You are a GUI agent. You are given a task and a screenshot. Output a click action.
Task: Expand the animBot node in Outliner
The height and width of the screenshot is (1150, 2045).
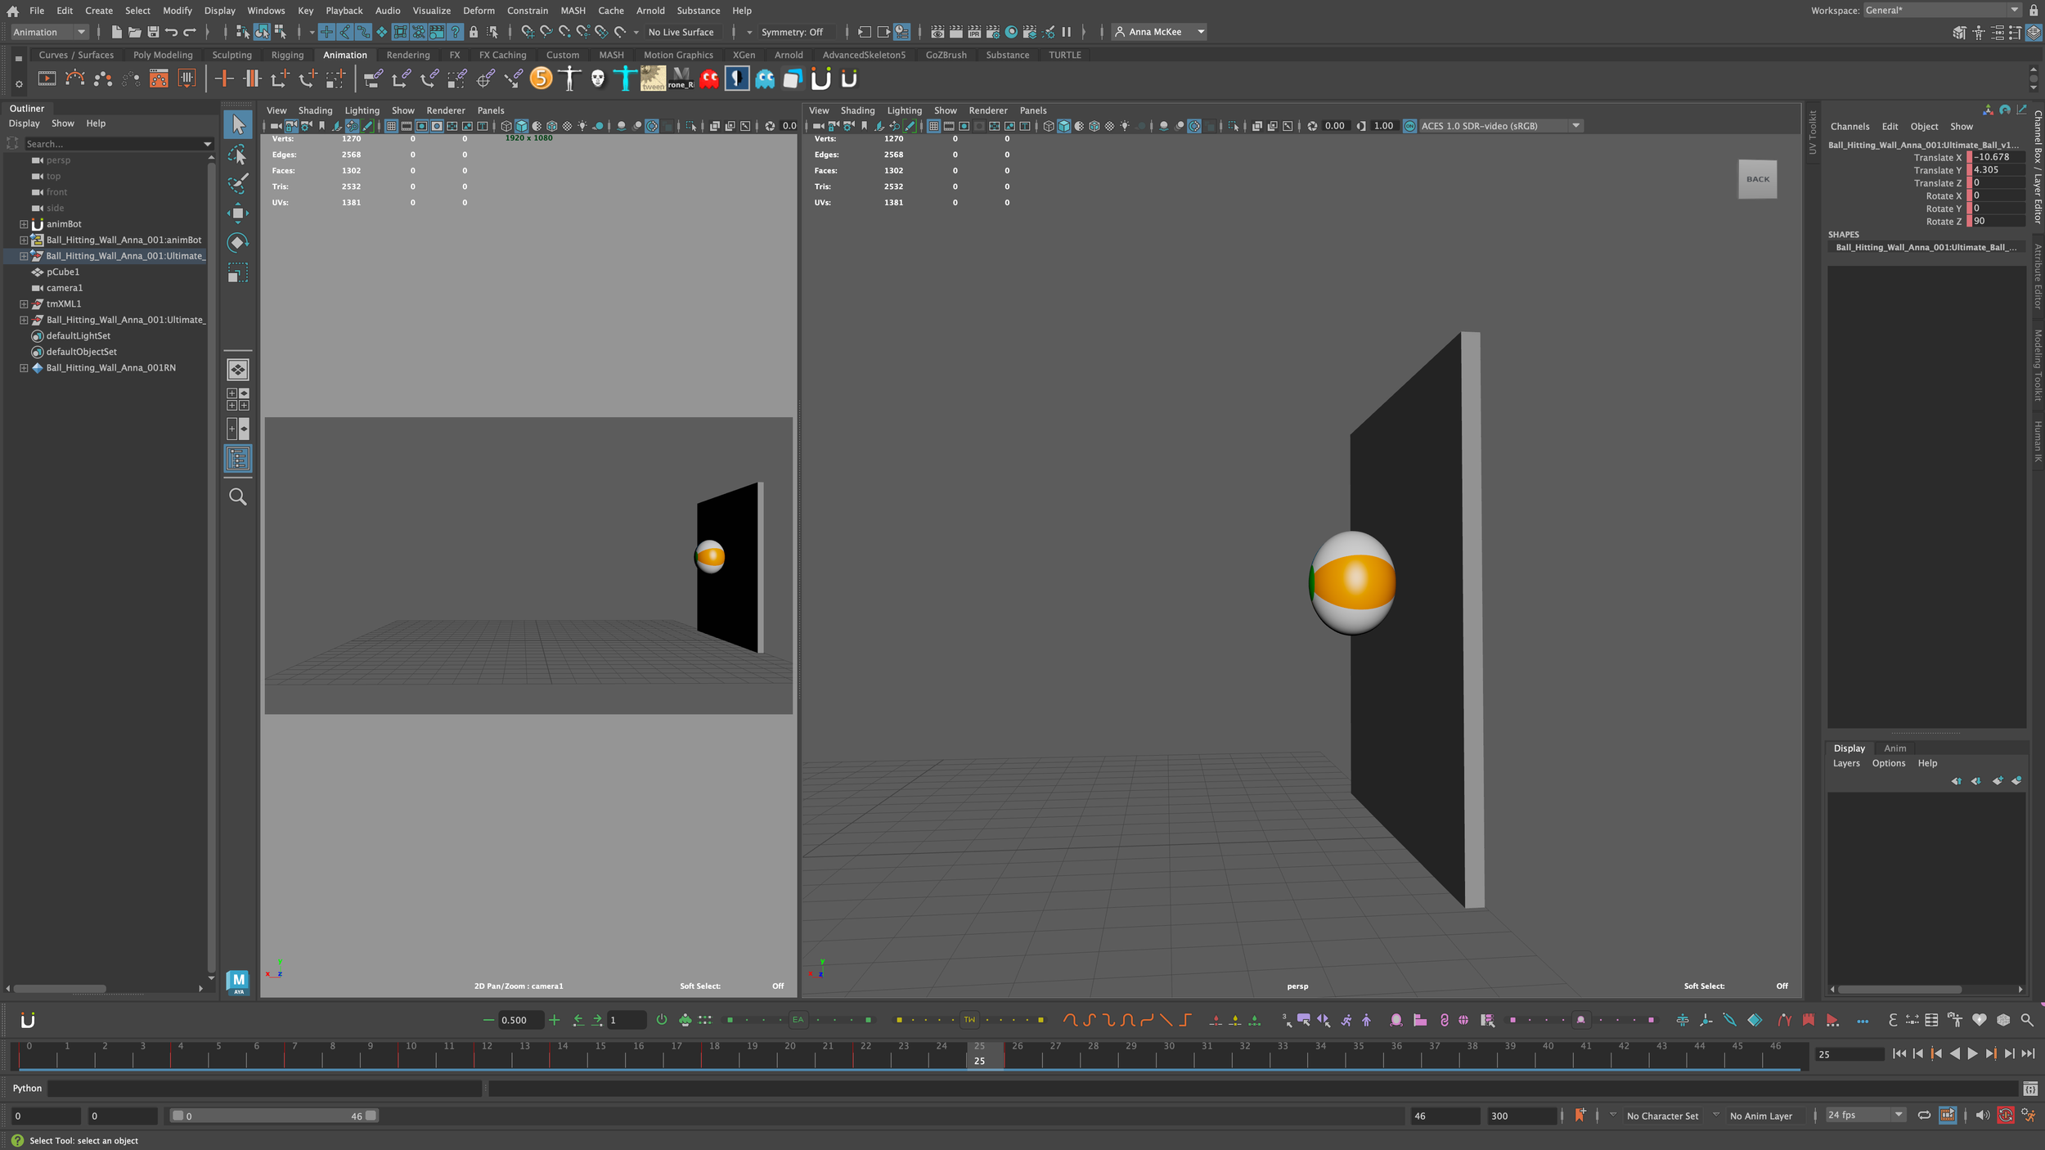click(24, 224)
